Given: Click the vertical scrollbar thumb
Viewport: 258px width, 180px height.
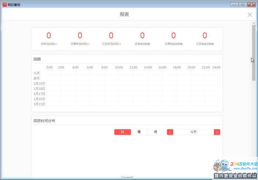Looking at the screenshot, I should point(253,52).
